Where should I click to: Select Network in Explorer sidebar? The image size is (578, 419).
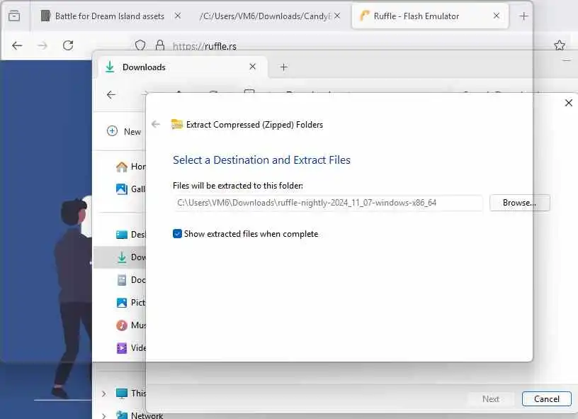140,415
